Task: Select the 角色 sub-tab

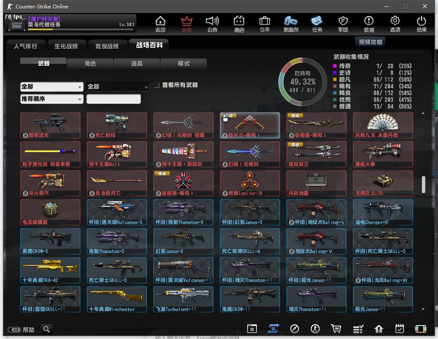Action: point(90,63)
